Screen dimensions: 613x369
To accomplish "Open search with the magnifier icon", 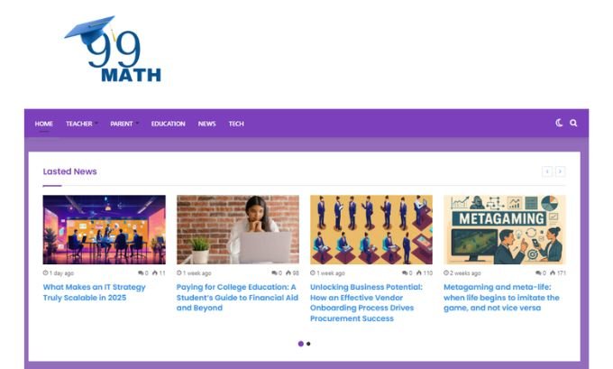I will click(x=573, y=123).
